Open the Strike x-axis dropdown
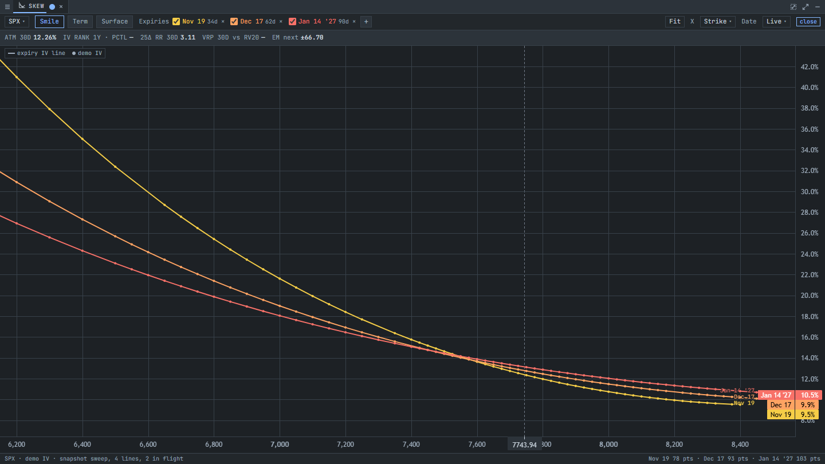The height and width of the screenshot is (464, 825). pos(717,22)
